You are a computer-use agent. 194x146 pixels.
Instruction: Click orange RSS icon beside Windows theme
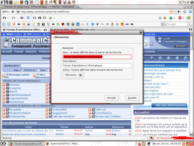(4, 84)
